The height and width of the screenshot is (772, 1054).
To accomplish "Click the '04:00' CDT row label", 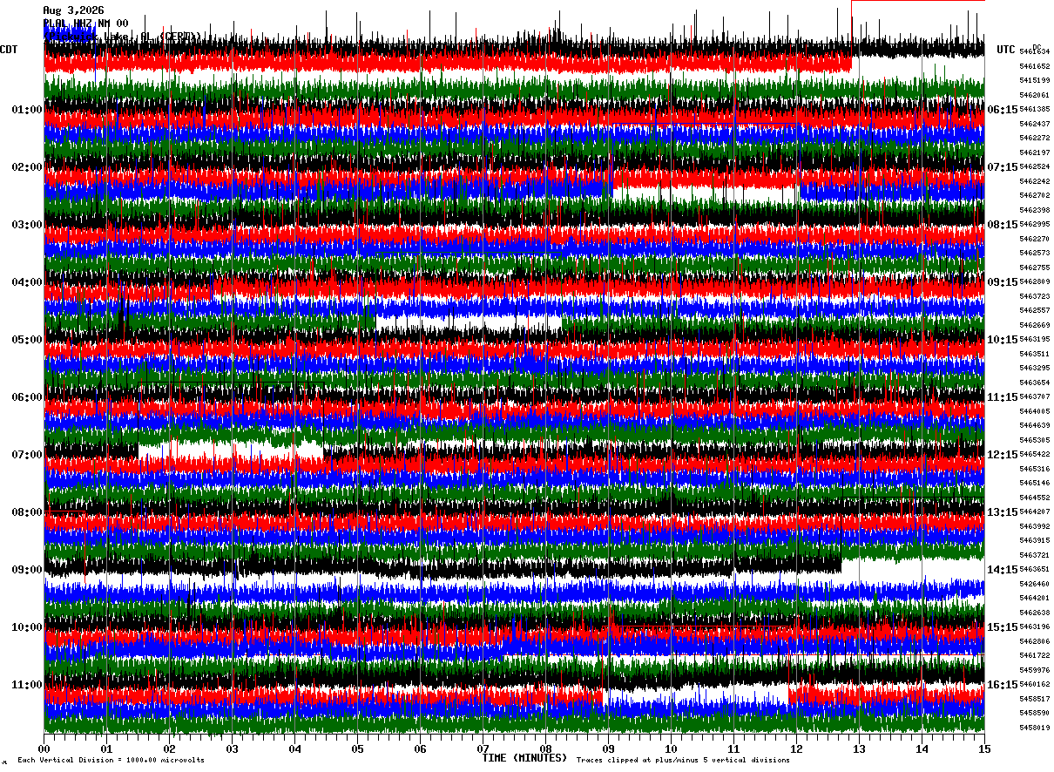I will [x=27, y=282].
